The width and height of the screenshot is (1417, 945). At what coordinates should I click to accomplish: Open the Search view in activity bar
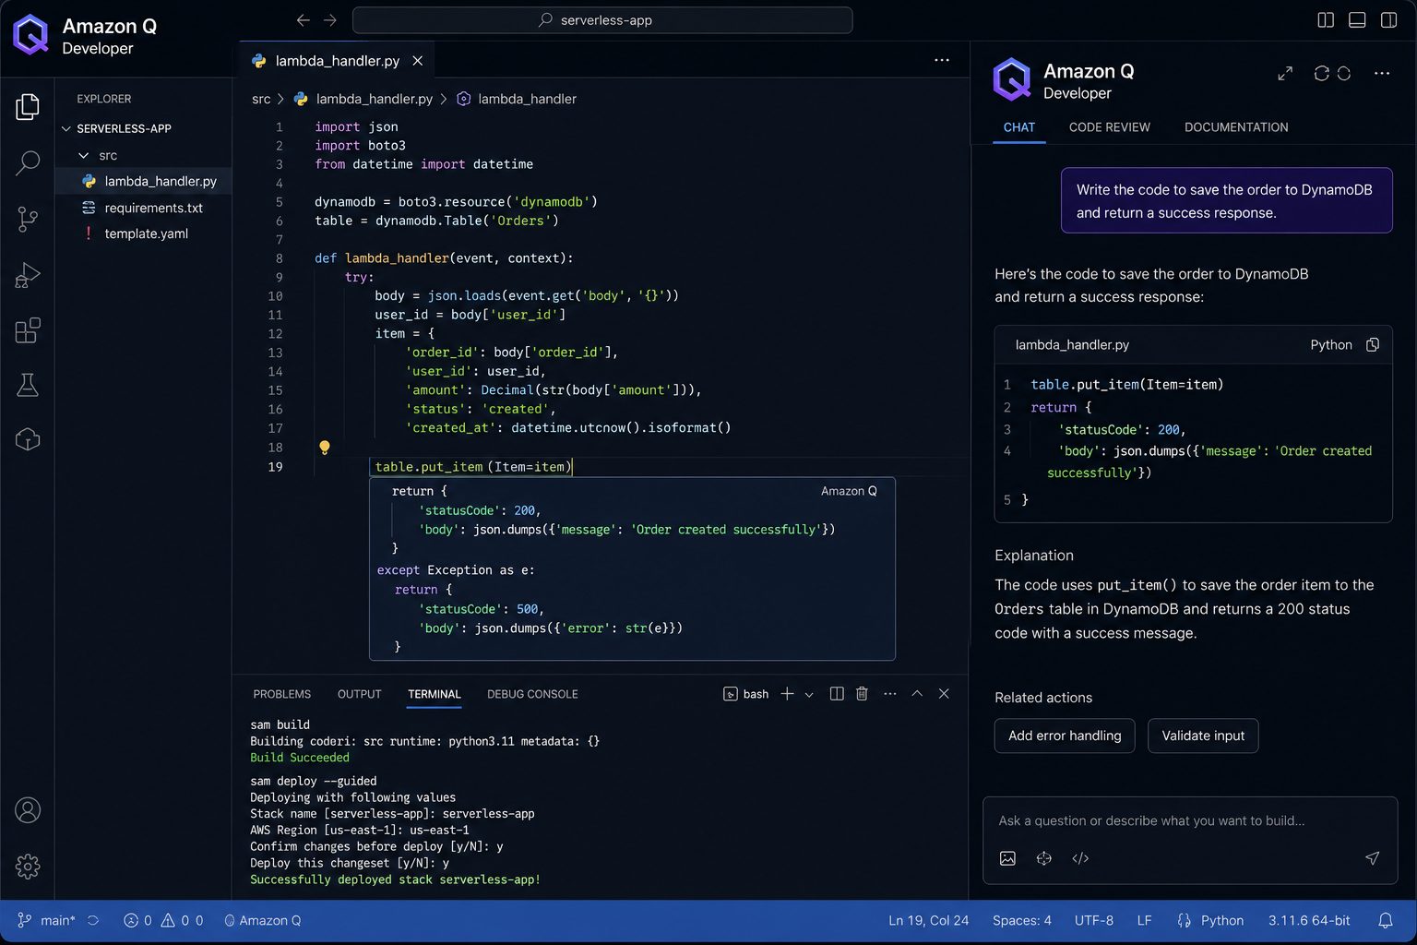[x=28, y=163]
